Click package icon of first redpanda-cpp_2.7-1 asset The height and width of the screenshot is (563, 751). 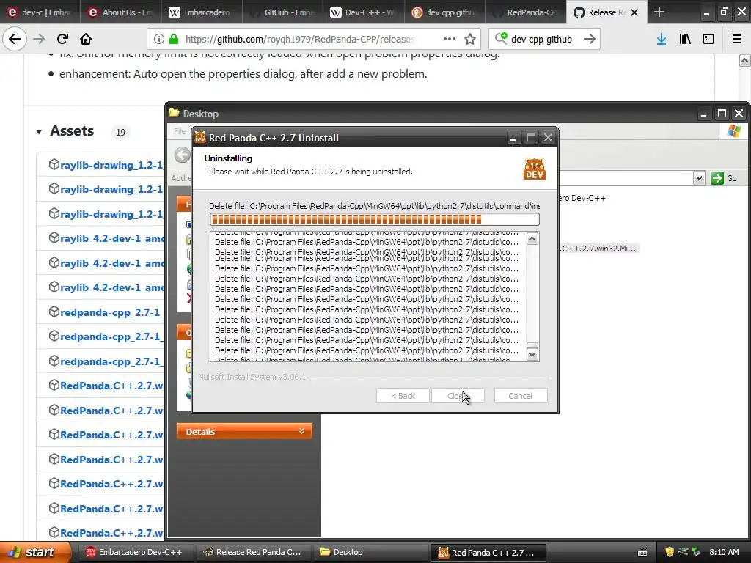[x=54, y=312]
